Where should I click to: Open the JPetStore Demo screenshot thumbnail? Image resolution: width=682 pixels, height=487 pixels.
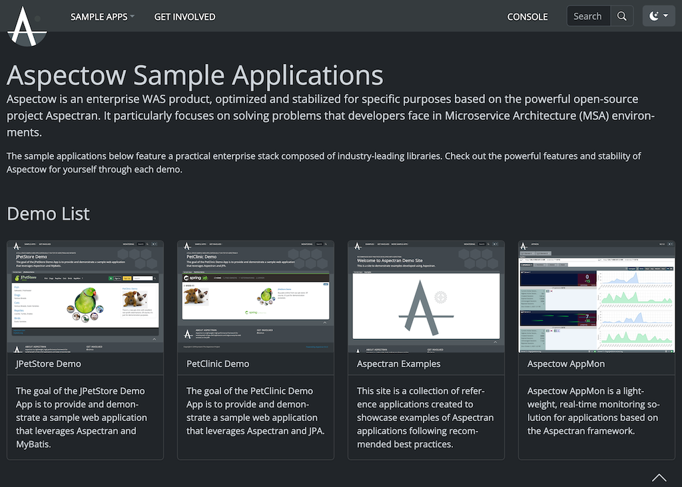85,296
